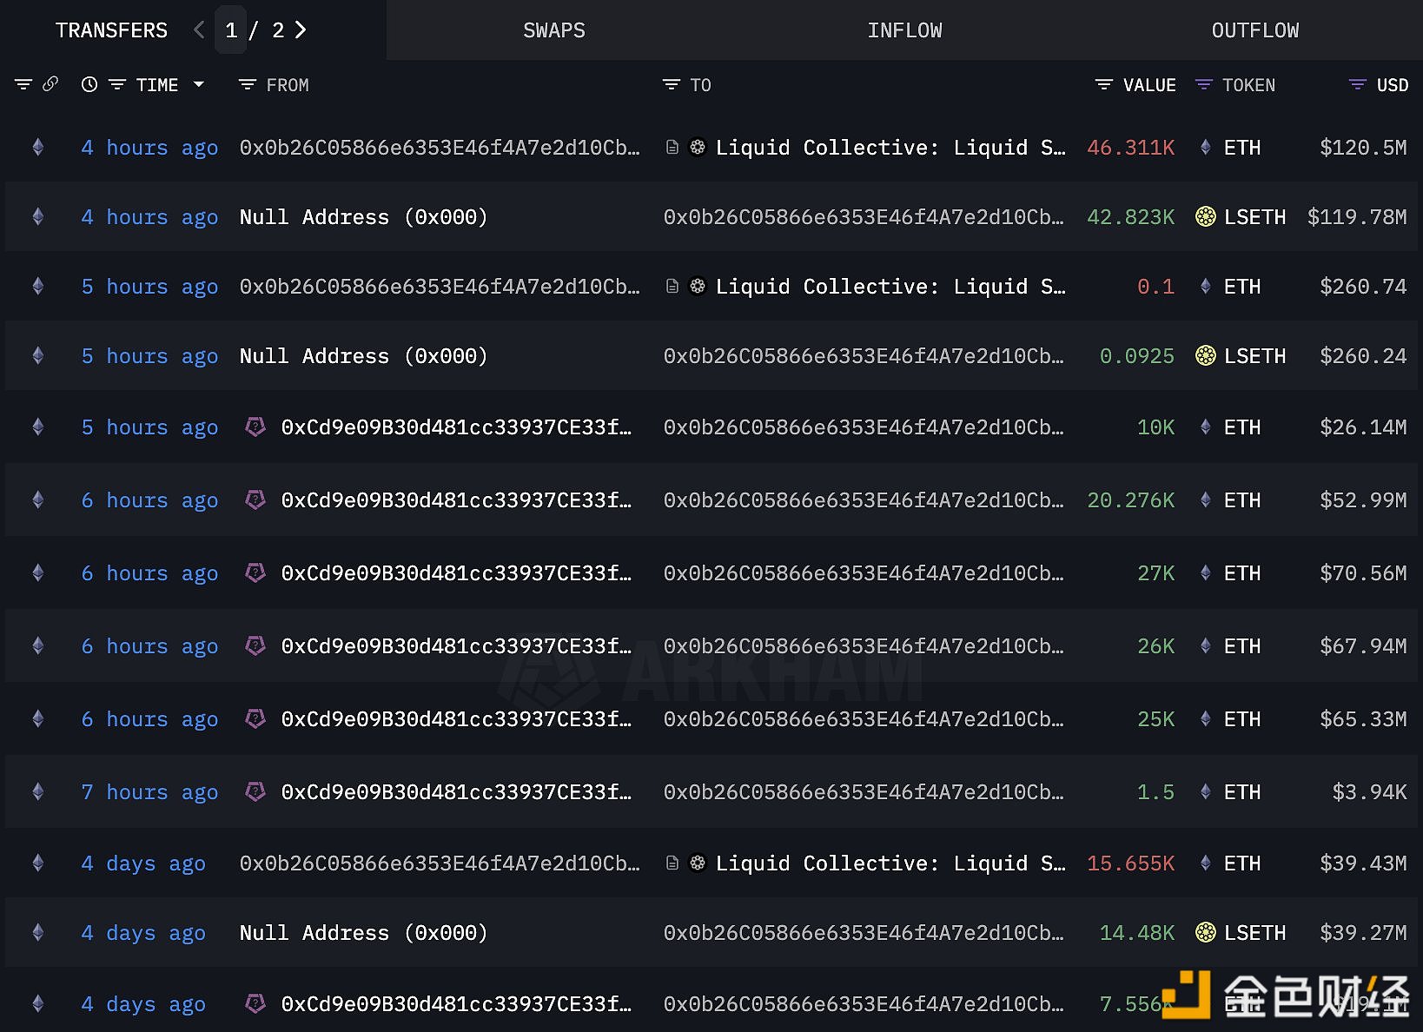Click the USD column filter icon
This screenshot has width=1423, height=1032.
tap(1357, 85)
